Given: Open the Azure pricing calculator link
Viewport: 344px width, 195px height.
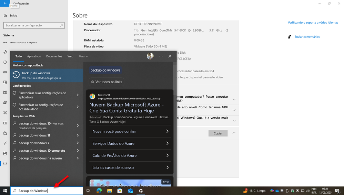Looking at the screenshot, I should pyautogui.click(x=130, y=155).
